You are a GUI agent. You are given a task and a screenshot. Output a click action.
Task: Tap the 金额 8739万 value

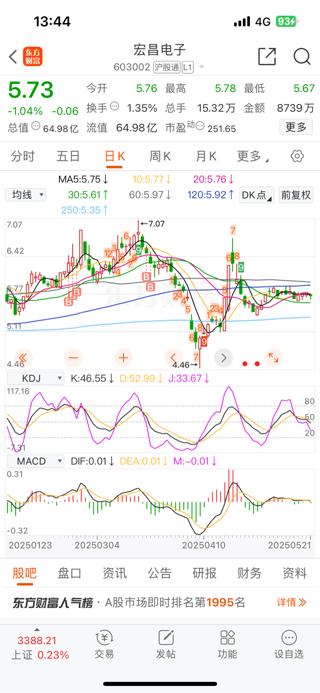click(x=295, y=108)
